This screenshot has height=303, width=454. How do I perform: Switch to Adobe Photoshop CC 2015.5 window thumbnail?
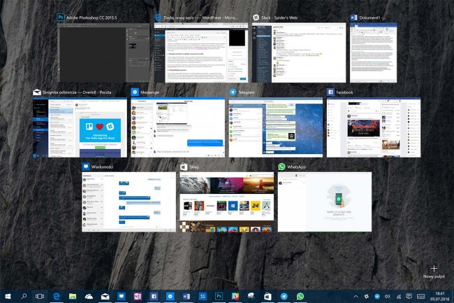coord(103,53)
